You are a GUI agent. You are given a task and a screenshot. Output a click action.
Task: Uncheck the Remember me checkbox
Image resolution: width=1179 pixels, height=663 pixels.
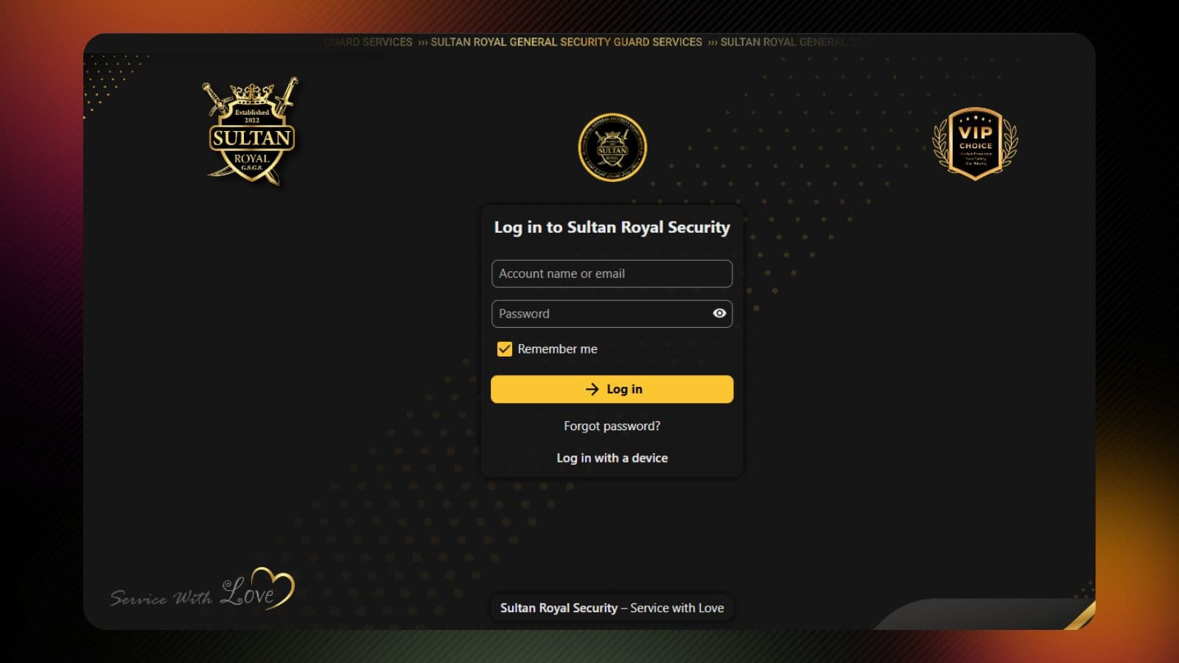pos(504,349)
